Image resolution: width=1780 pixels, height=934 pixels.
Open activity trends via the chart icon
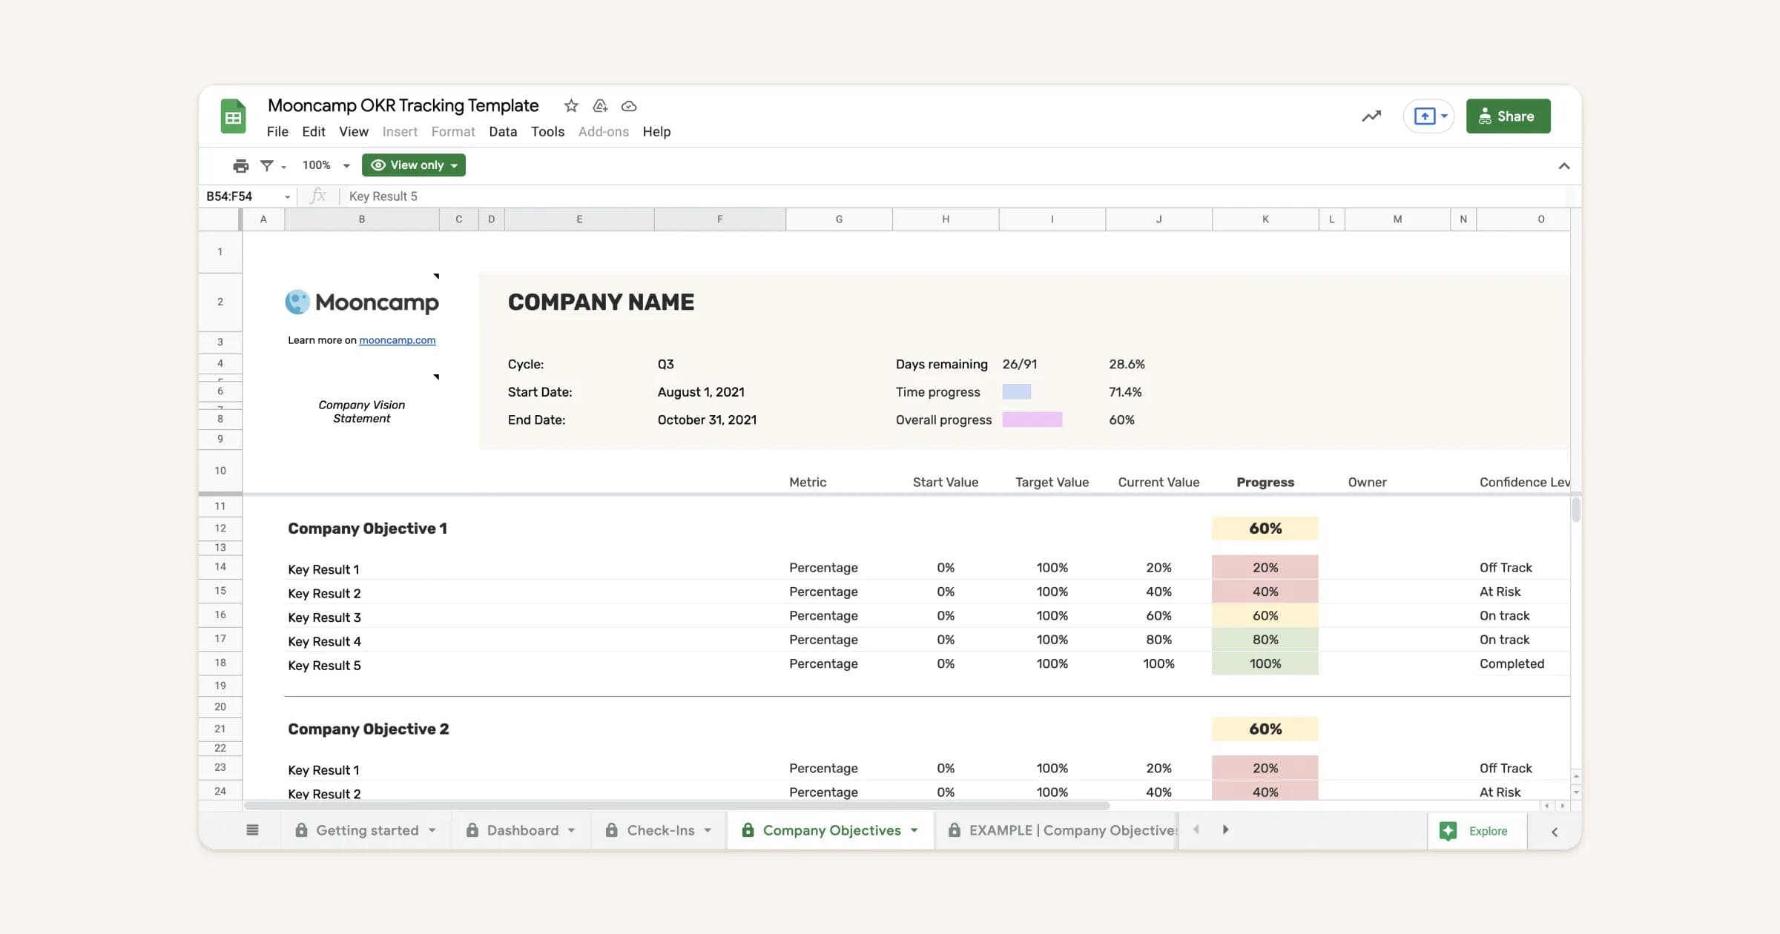[1371, 116]
